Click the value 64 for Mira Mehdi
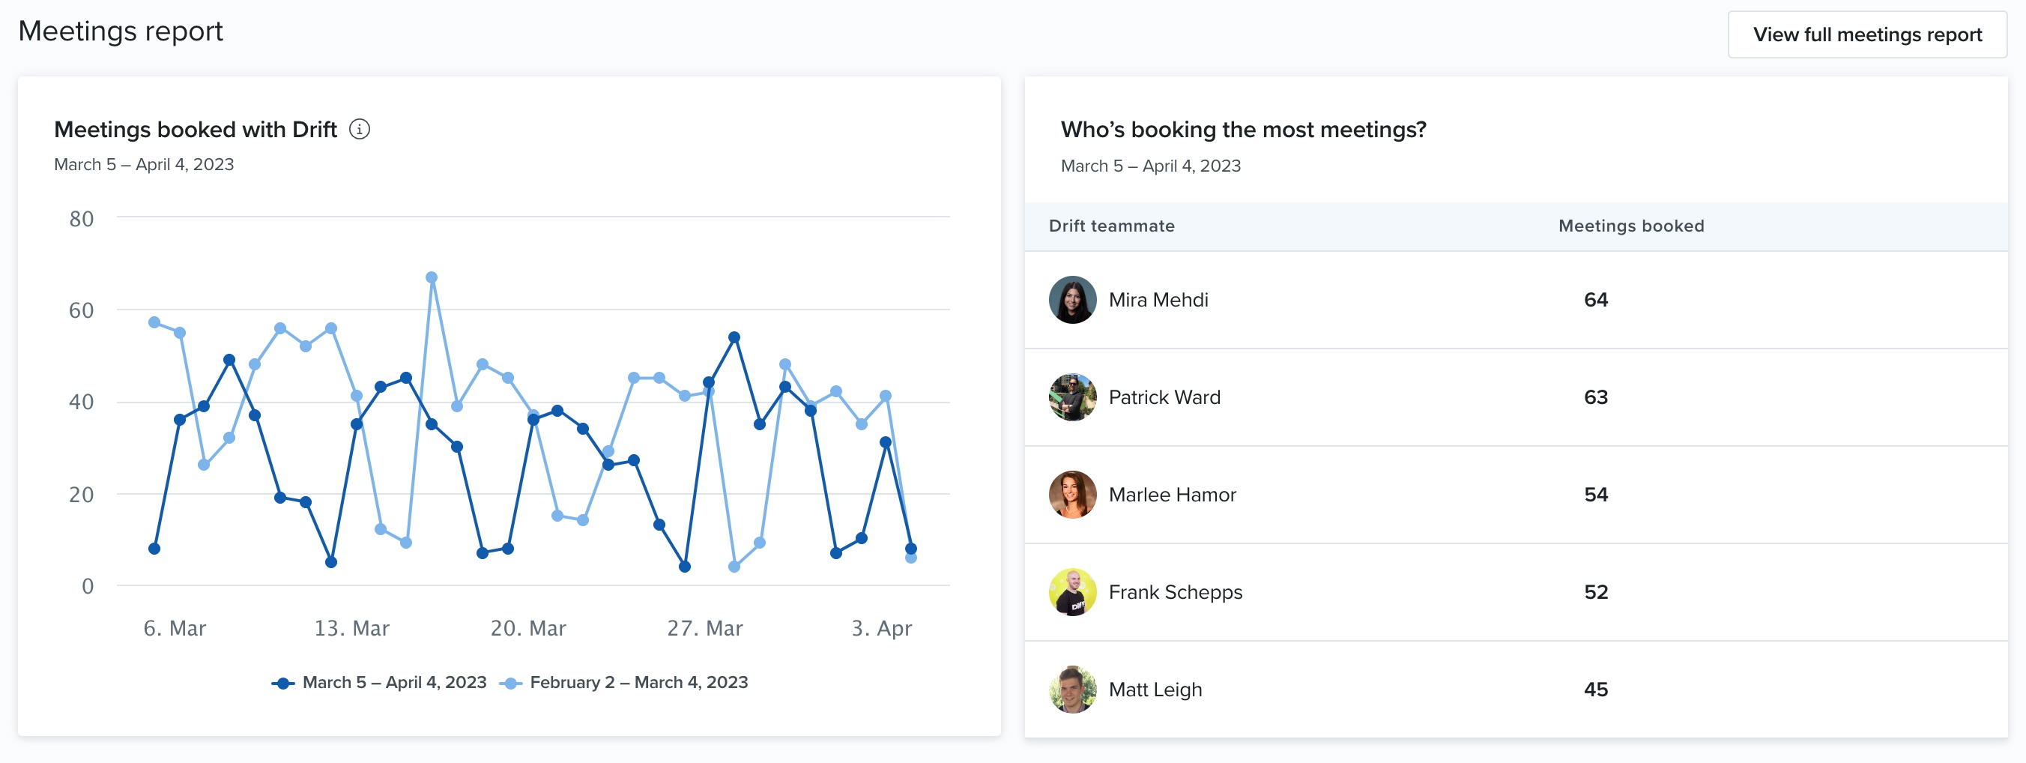 pyautogui.click(x=1595, y=300)
